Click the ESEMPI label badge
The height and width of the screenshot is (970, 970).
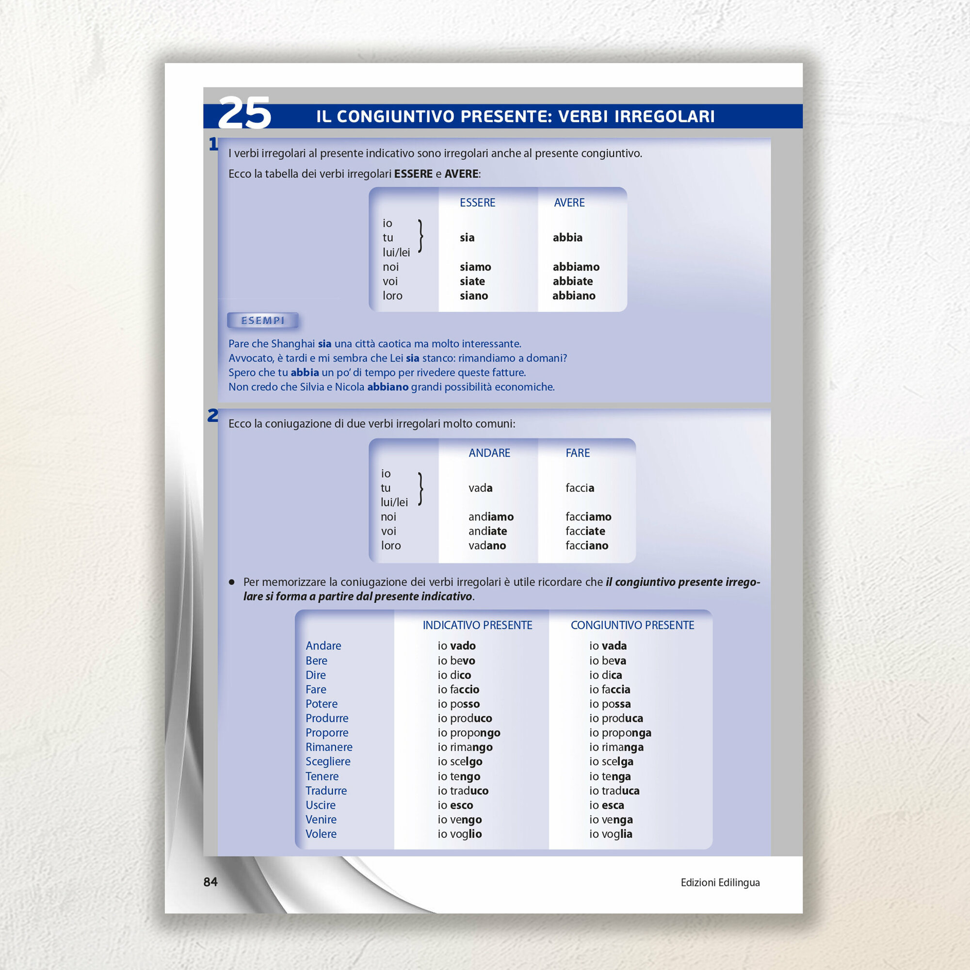(262, 320)
